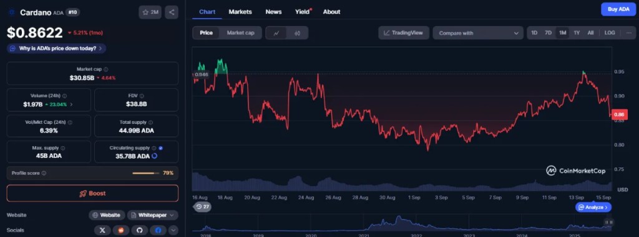Show Market cap info tooltip icon

pos(106,70)
